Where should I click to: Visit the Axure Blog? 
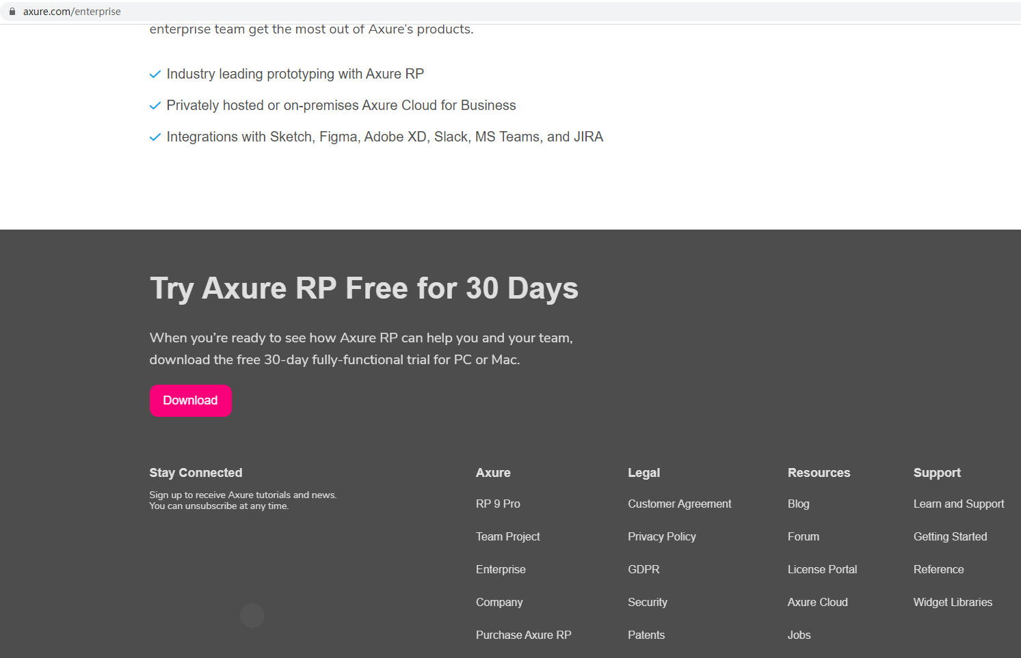point(798,504)
